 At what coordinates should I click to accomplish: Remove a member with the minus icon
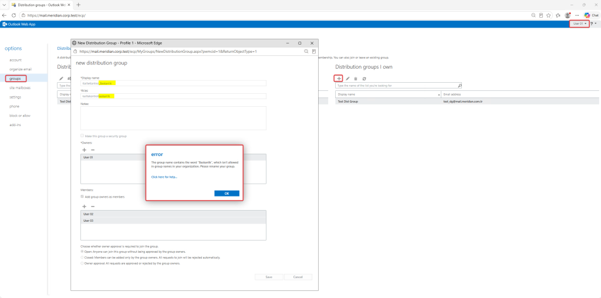pos(92,206)
